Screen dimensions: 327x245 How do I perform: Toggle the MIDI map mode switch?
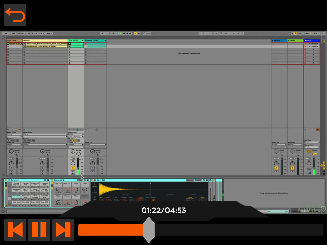point(307,33)
